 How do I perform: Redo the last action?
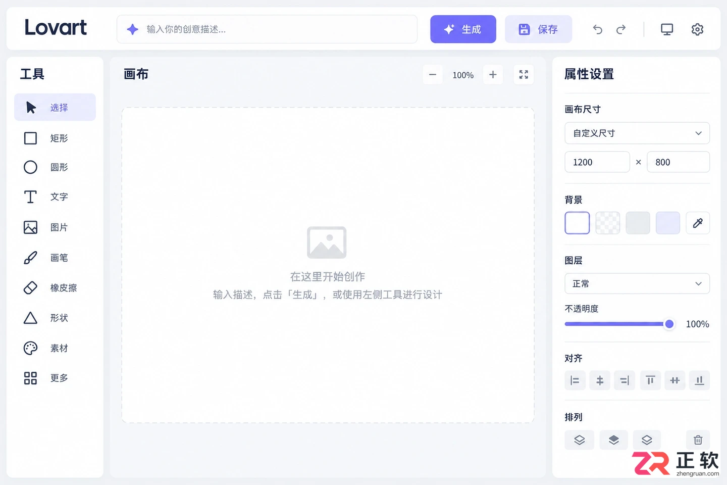pos(621,29)
